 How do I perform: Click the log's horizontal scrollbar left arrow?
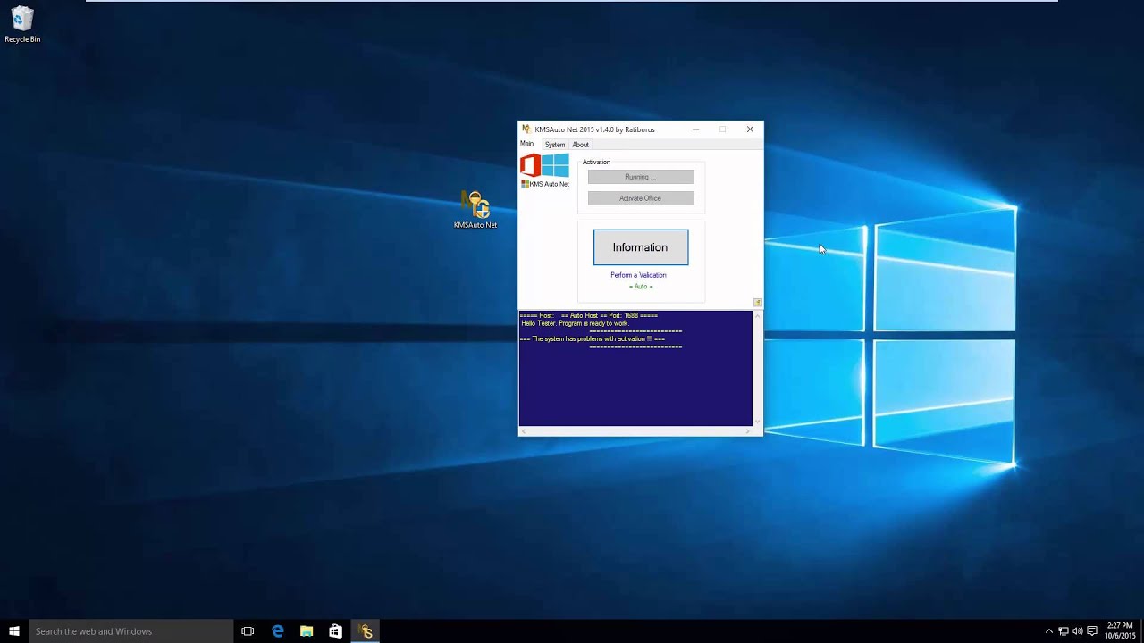tap(524, 431)
